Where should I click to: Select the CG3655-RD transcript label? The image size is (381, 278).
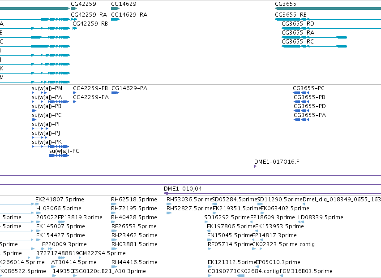(298, 24)
